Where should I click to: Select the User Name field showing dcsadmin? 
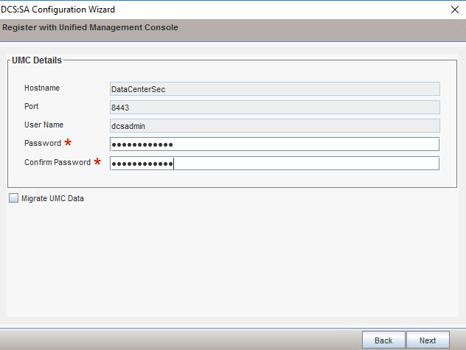click(x=274, y=126)
